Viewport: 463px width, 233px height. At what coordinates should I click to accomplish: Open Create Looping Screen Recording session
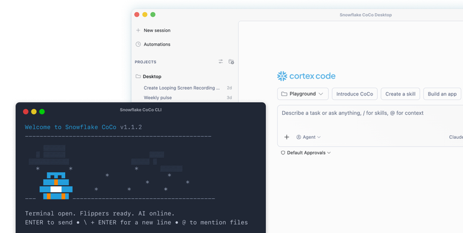click(x=181, y=88)
